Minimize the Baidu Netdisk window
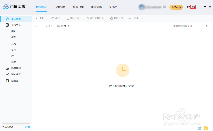The height and width of the screenshot is (131, 213). click(200, 7)
